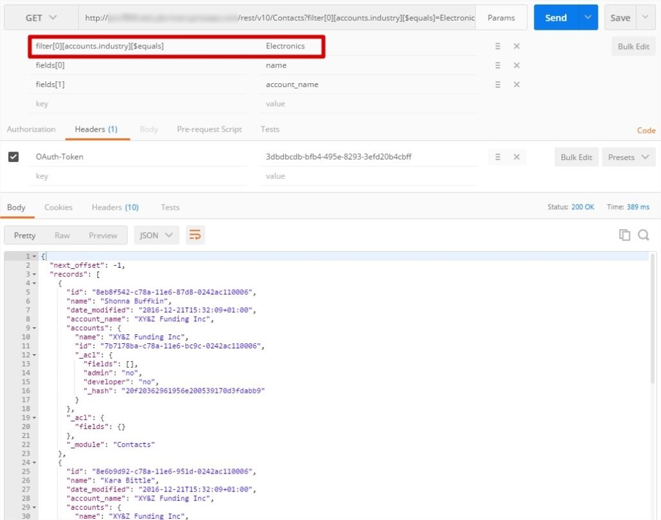661x520 pixels.
Task: Expand the Presets dropdown
Action: pyautogui.click(x=628, y=157)
